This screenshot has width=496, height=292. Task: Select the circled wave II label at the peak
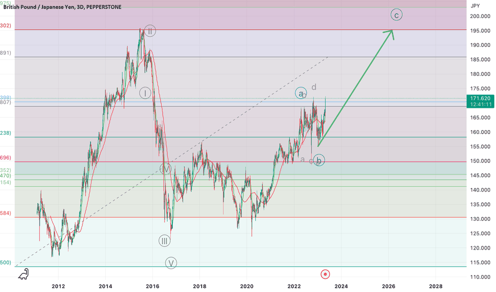150,31
